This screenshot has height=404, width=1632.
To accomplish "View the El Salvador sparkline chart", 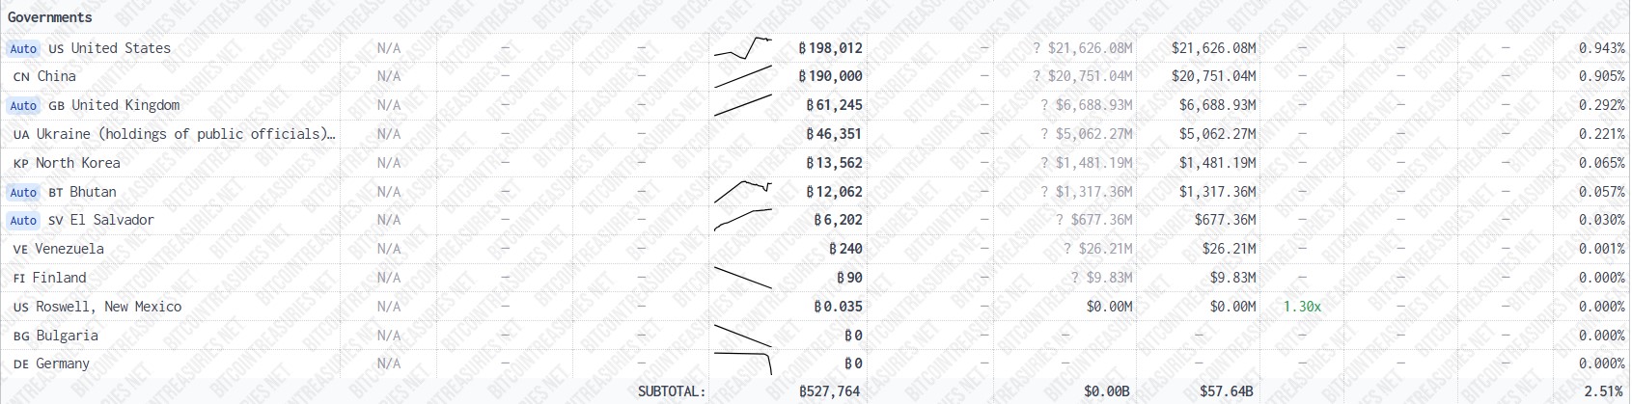I will 743,220.
